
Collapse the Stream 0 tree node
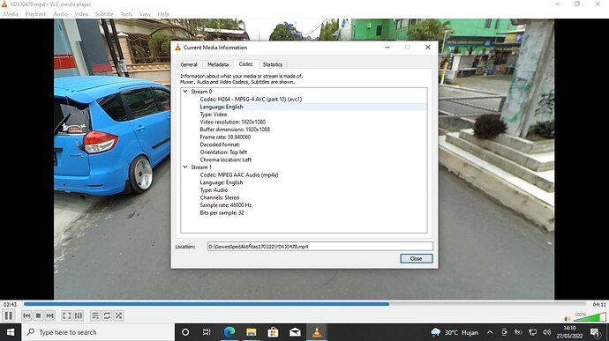[x=185, y=92]
